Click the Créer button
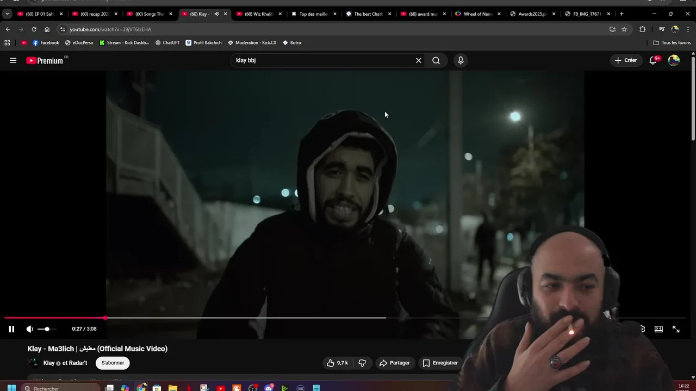The image size is (696, 391). point(626,60)
